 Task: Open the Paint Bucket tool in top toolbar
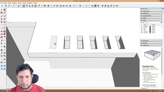click(45, 6)
